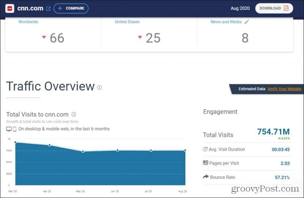
Task: Click the Compare button
Action: click(x=71, y=8)
